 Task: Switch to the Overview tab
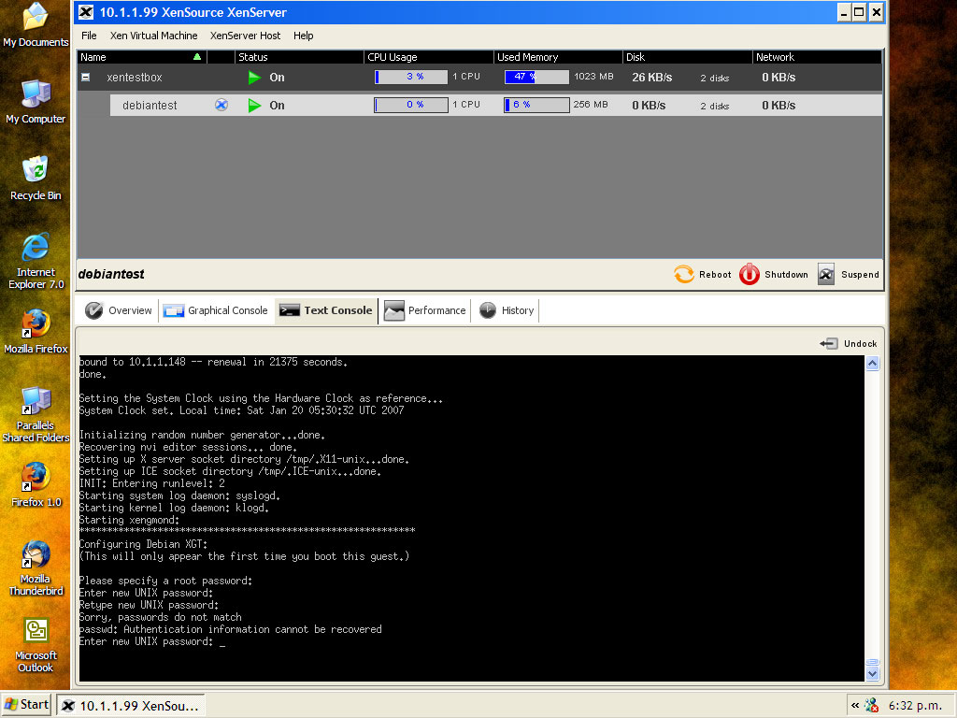click(119, 310)
